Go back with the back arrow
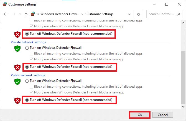The image size is (186, 121). coord(6,14)
